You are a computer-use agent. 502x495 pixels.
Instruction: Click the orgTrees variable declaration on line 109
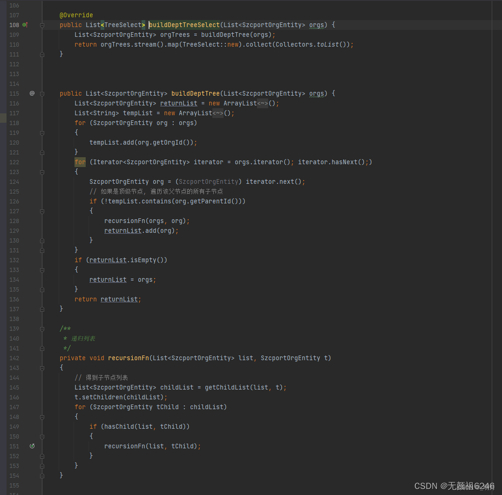tap(175, 35)
